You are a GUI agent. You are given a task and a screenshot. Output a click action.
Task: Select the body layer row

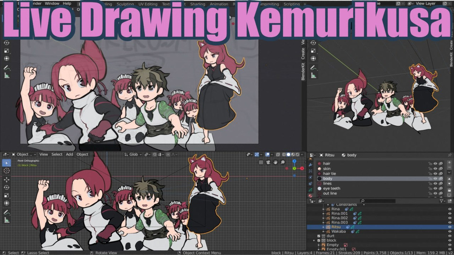380,178
